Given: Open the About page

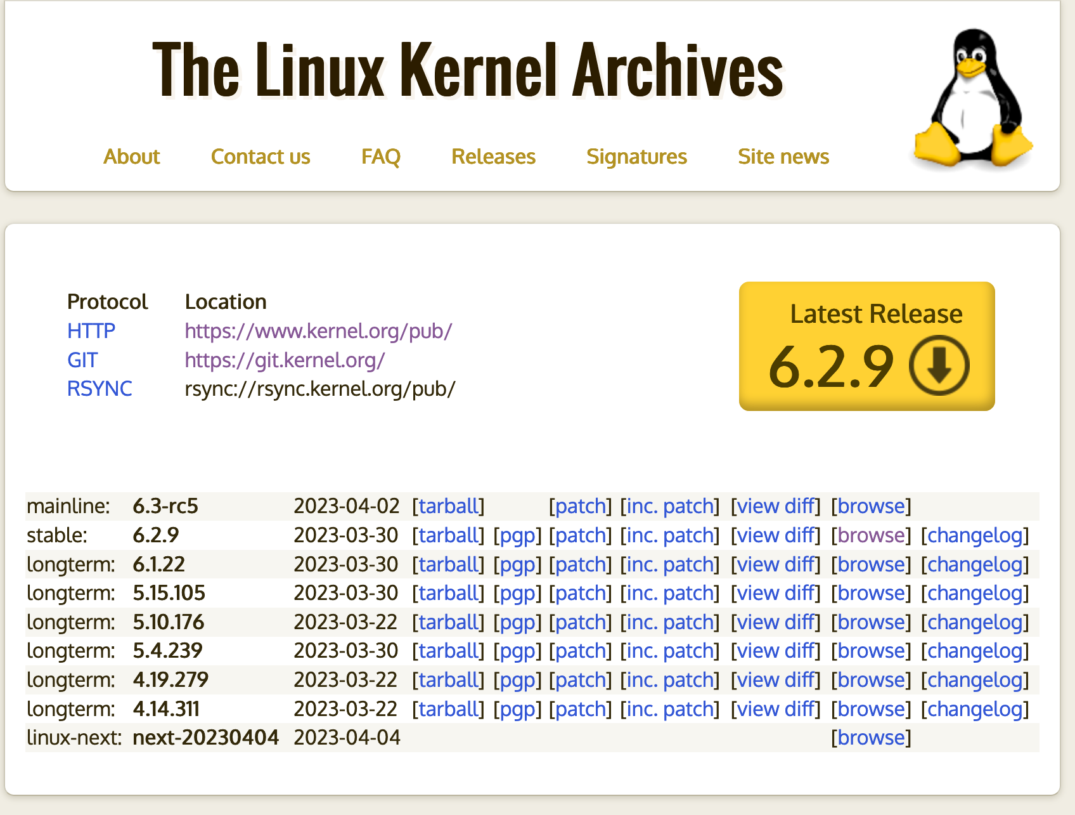Looking at the screenshot, I should point(131,157).
